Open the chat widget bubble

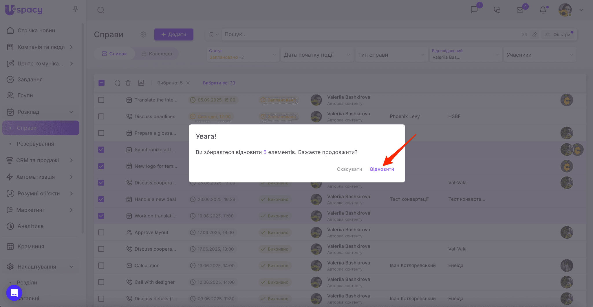coord(14,293)
